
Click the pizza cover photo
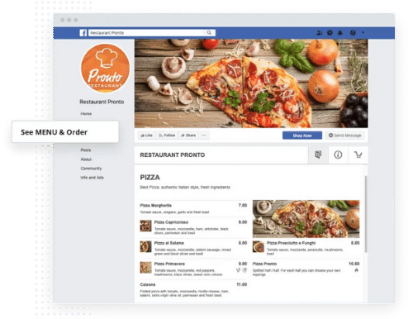(x=251, y=83)
